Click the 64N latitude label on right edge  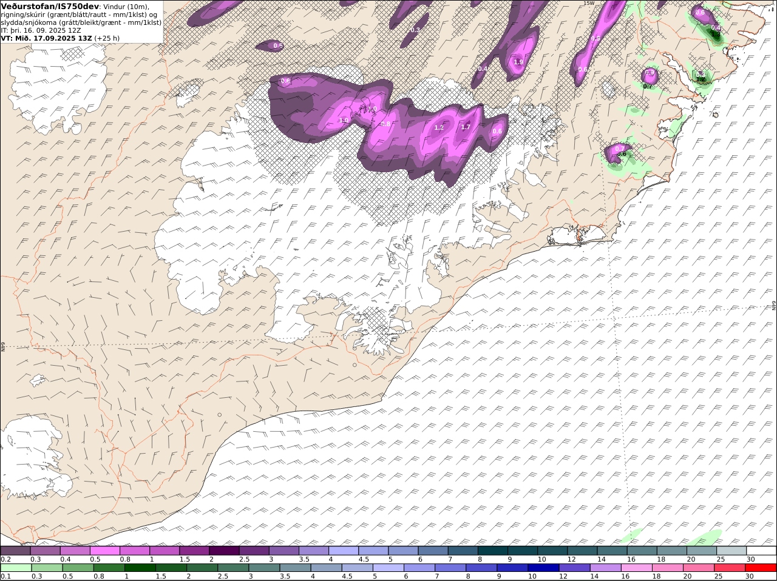[x=774, y=305]
